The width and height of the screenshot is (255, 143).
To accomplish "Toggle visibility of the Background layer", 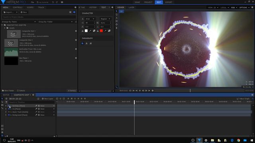I will (x=9, y=115).
